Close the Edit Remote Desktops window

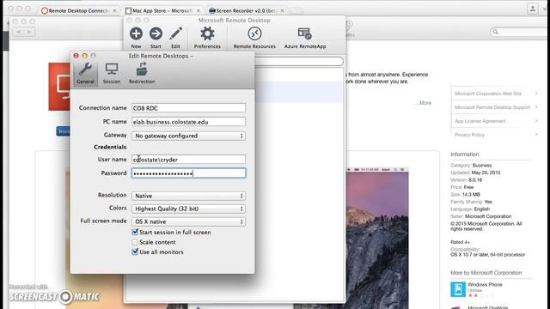76,56
